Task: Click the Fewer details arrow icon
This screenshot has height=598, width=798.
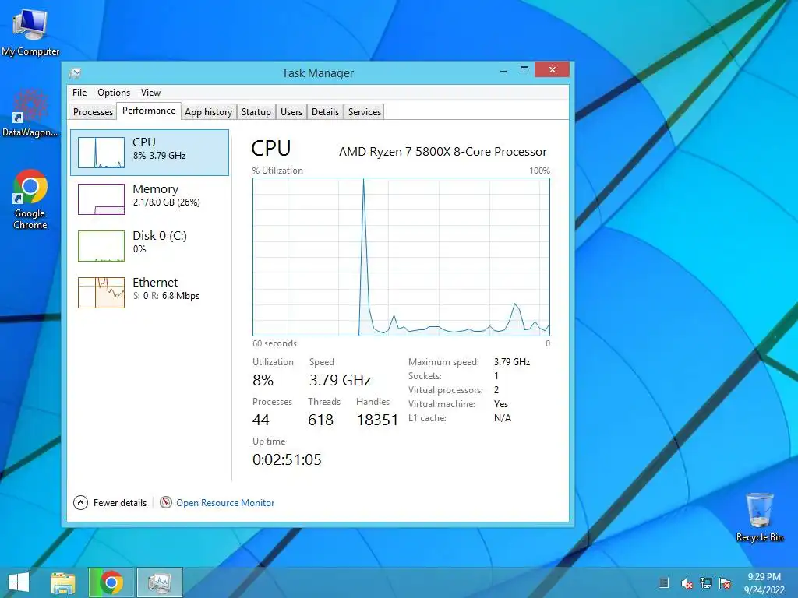Action: tap(80, 503)
